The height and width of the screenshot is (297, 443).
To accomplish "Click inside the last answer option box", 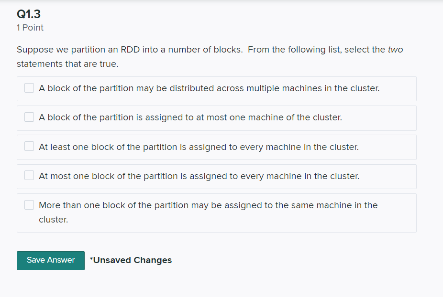I will pyautogui.click(x=215, y=212).
